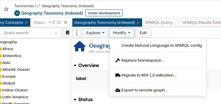The height and width of the screenshot is (104, 221).
Task: Switch to the SPARQL Query tab
Action: 159,23
